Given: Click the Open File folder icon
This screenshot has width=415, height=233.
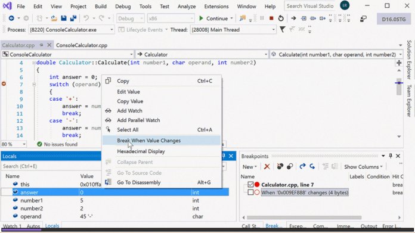Looking at the screenshot, I should coord(54,18).
